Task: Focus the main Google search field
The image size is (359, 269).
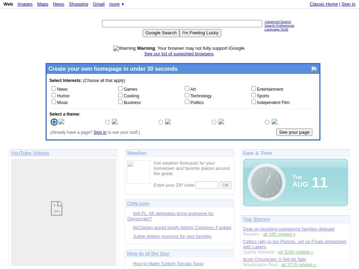Action: click(182, 23)
